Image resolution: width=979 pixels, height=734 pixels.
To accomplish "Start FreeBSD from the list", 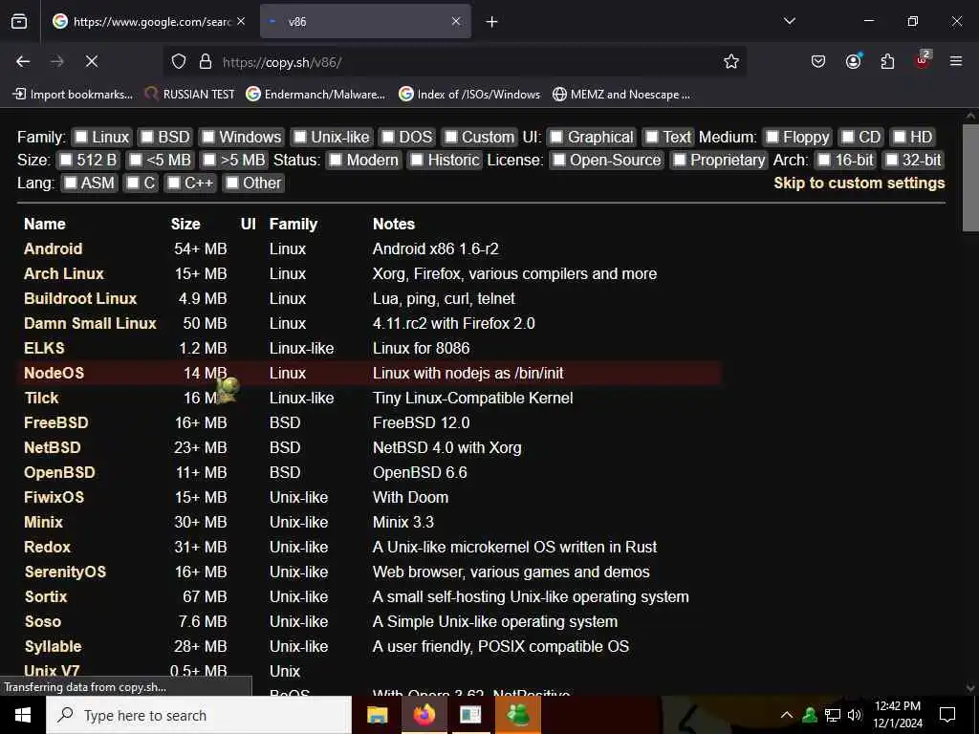I will click(56, 422).
